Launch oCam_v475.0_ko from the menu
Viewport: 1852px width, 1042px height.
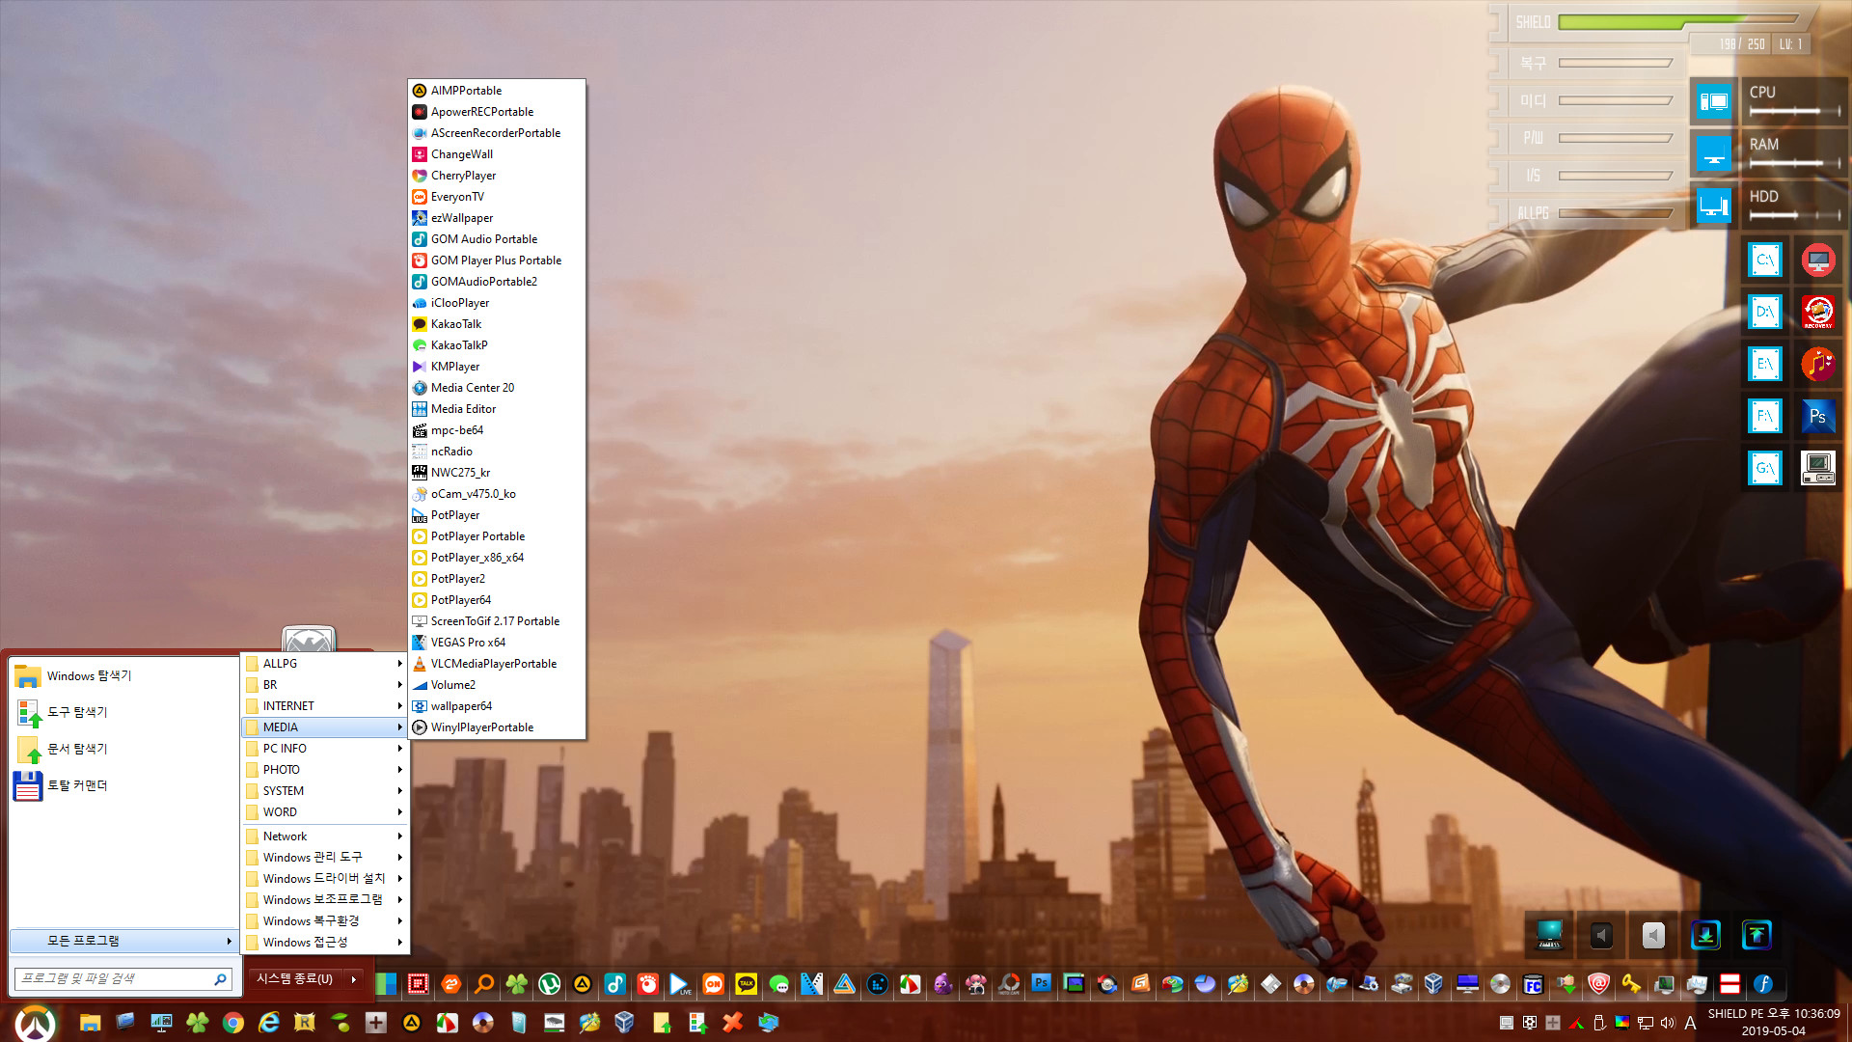[497, 494]
